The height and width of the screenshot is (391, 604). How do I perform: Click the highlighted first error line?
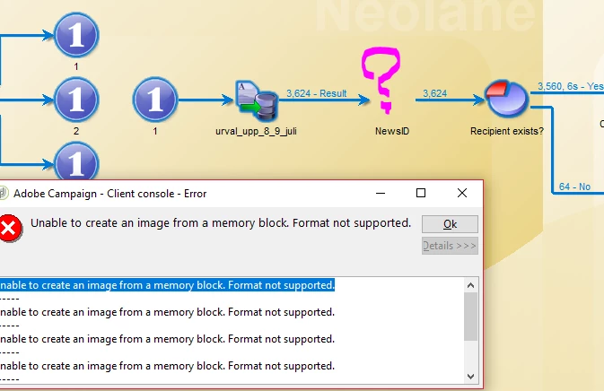click(167, 285)
